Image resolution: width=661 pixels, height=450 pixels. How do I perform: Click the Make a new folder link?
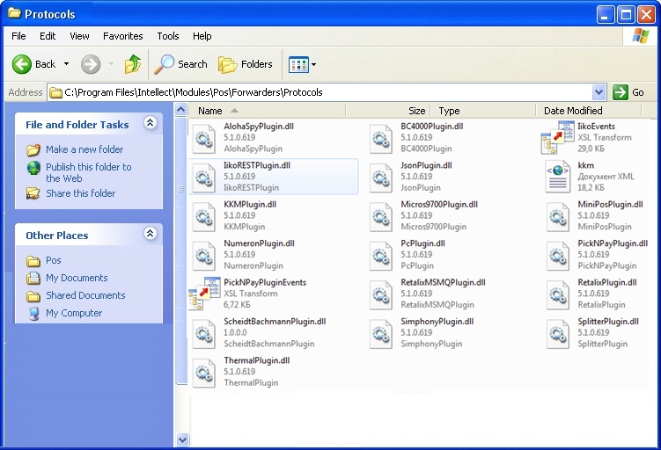84,149
